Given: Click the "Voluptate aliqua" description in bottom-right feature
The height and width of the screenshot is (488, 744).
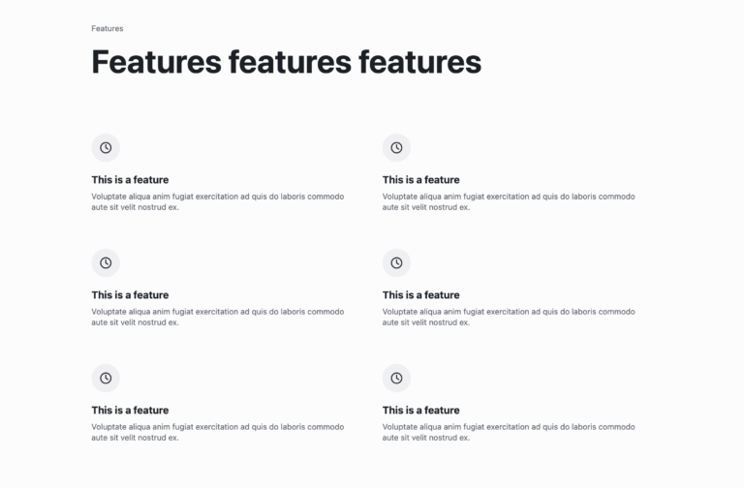Looking at the screenshot, I should (x=508, y=432).
